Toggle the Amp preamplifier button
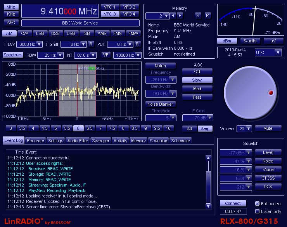Viewport: 287px width, 227px height. click(205, 129)
